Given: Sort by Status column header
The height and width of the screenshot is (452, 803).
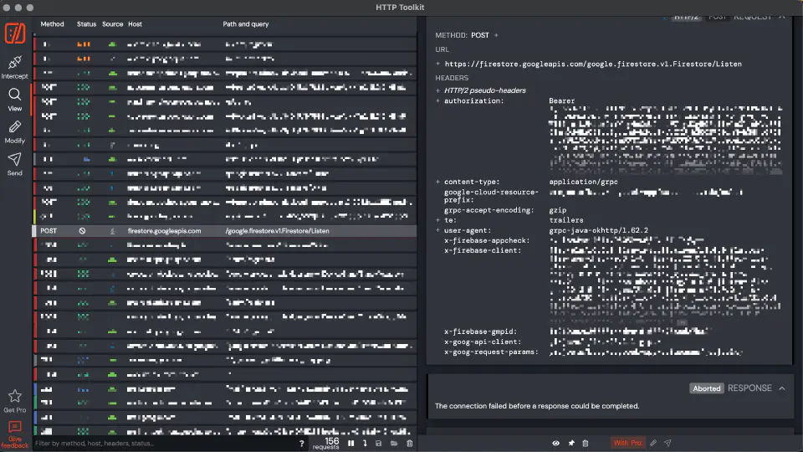Looking at the screenshot, I should pos(86,24).
